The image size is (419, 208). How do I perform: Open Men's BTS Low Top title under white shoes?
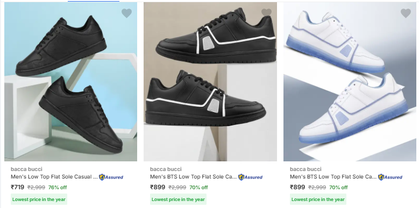coord(333,177)
